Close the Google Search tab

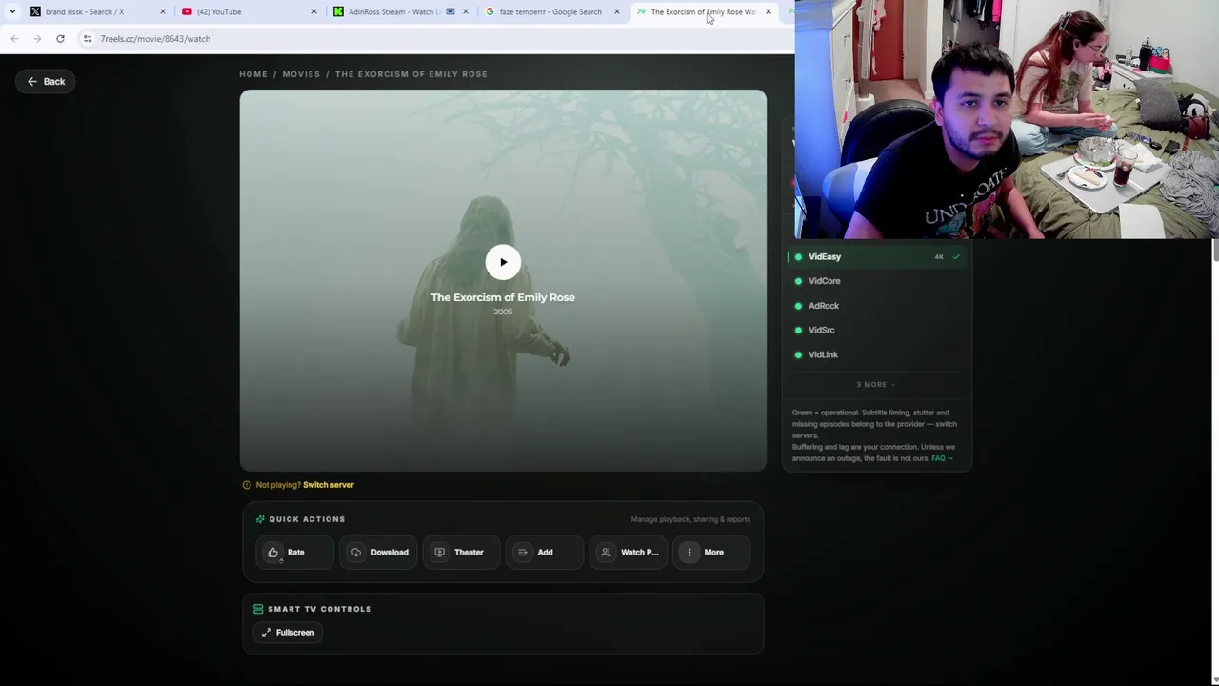click(617, 11)
